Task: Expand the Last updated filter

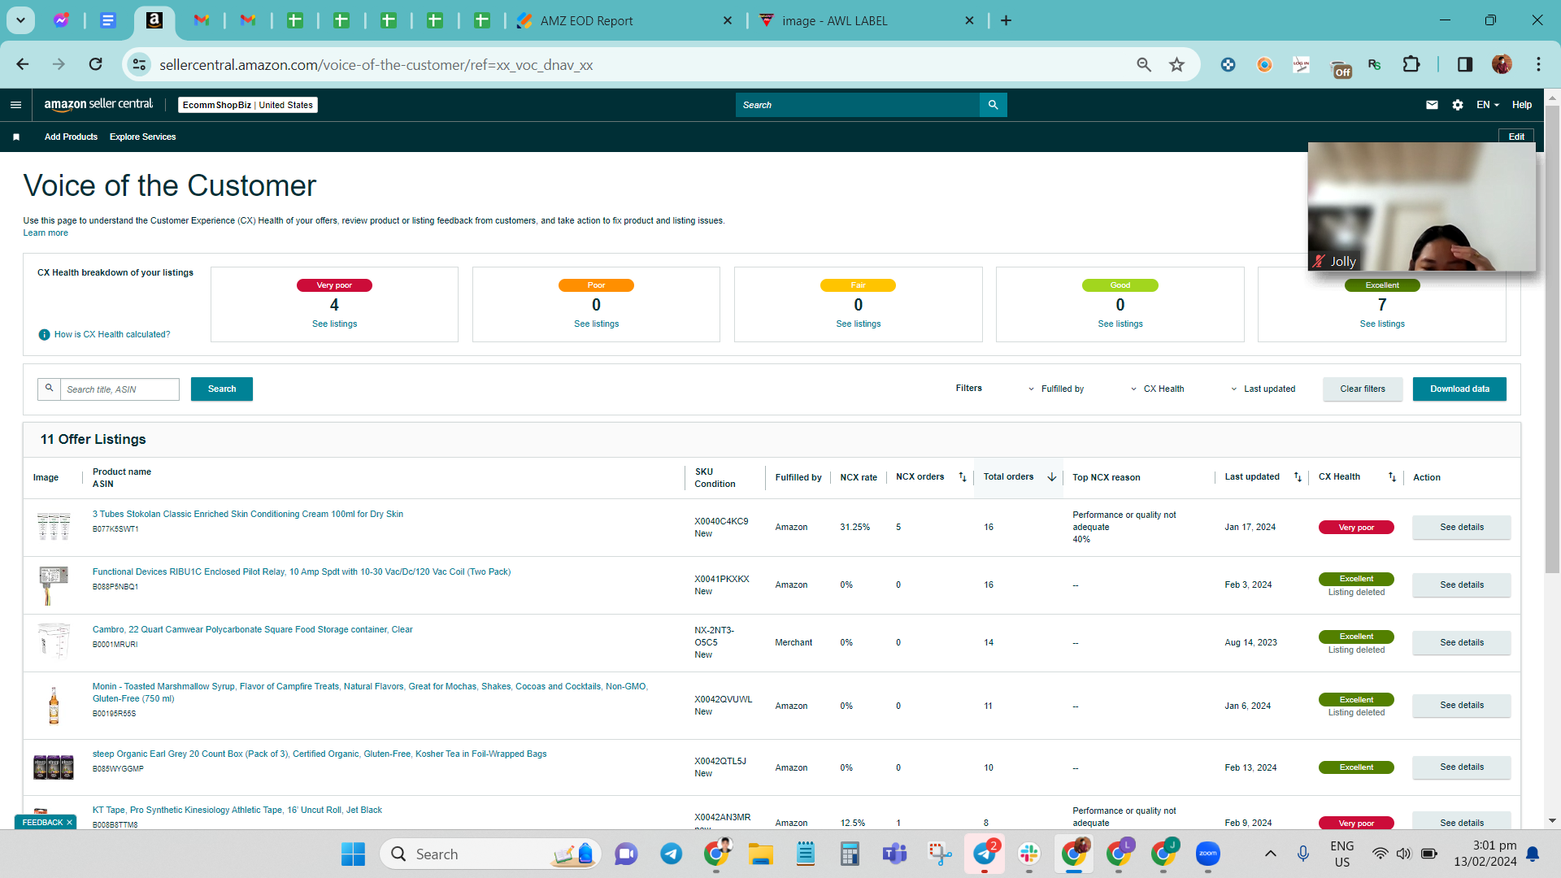Action: pos(1263,389)
